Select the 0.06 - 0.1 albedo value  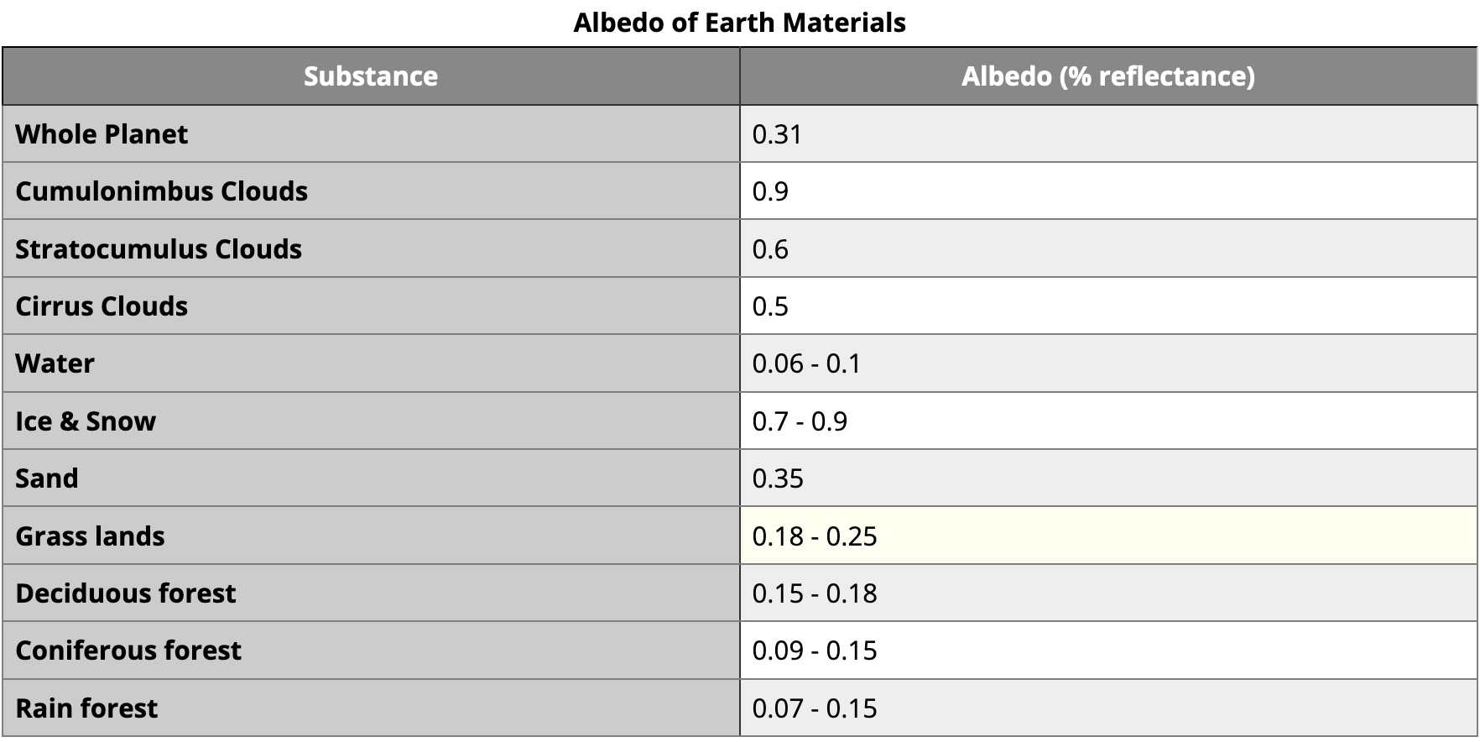(806, 363)
